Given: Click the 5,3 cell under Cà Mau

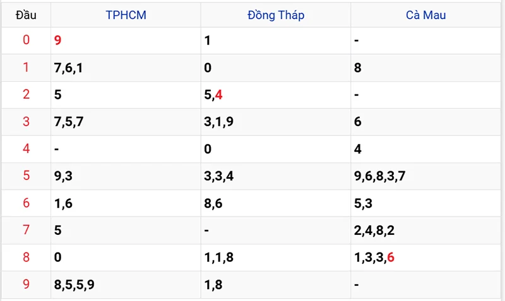Looking at the screenshot, I should click(362, 203).
